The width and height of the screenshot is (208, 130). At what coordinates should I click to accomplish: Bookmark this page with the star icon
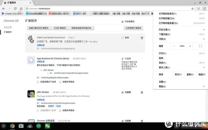point(192,9)
